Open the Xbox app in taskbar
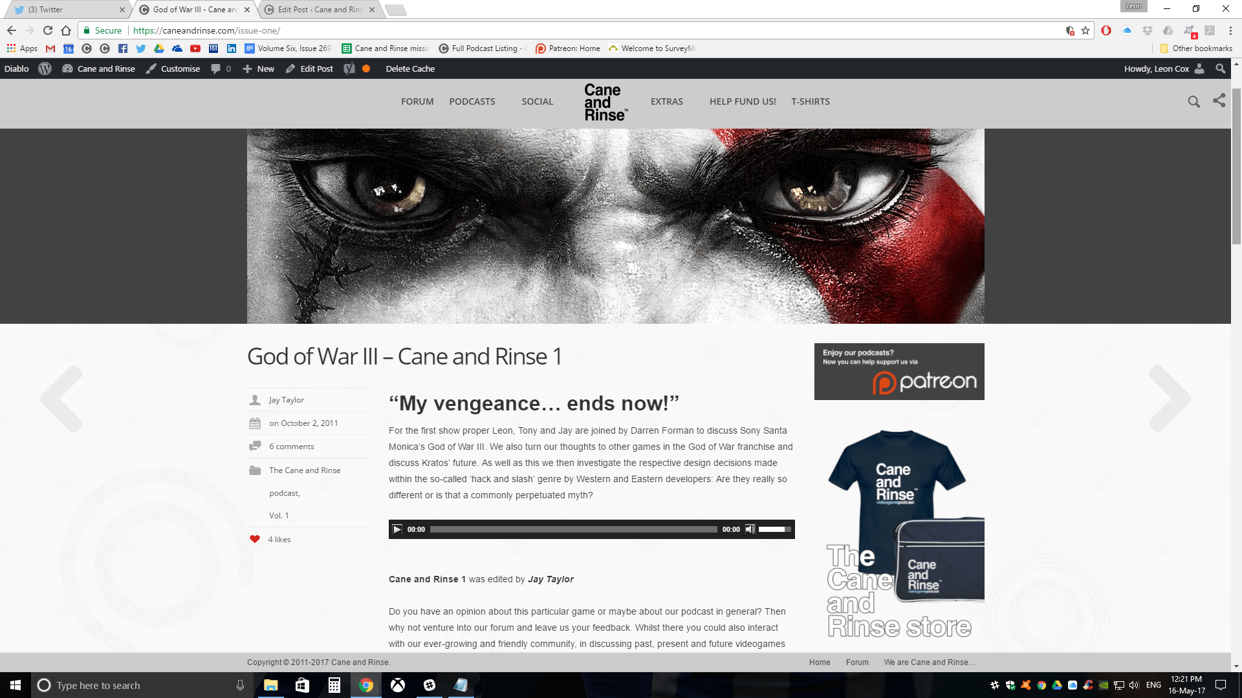 [398, 685]
